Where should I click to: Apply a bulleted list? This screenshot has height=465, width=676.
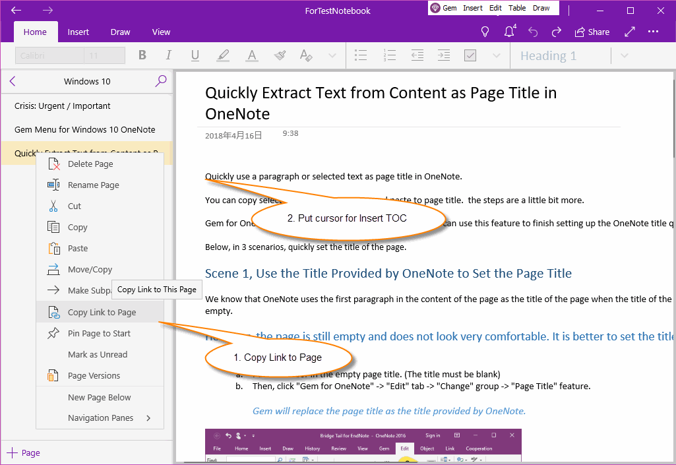[361, 55]
